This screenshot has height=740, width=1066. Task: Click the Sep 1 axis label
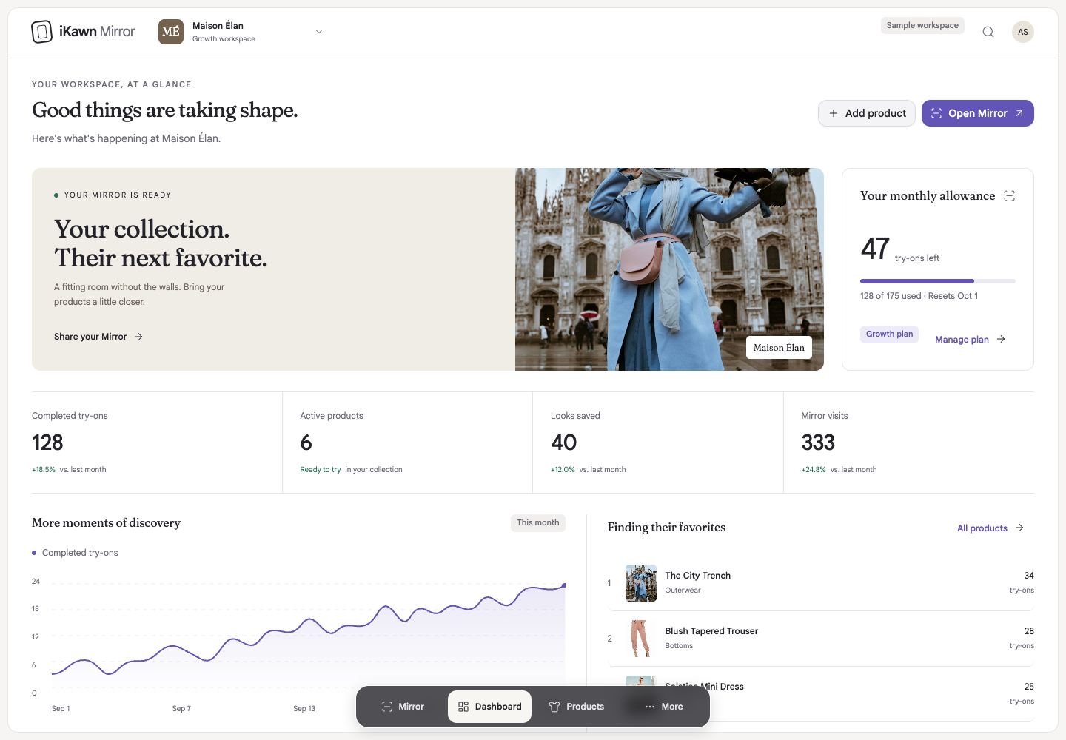click(61, 709)
